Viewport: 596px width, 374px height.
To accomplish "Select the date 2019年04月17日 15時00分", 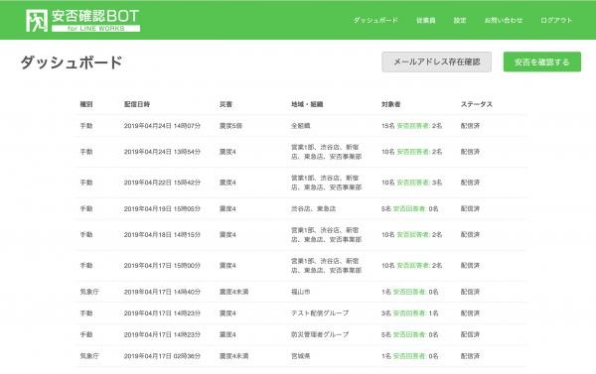I will point(162,266).
